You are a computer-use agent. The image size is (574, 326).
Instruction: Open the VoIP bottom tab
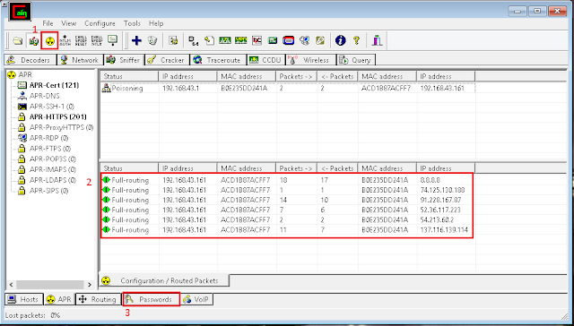(197, 299)
